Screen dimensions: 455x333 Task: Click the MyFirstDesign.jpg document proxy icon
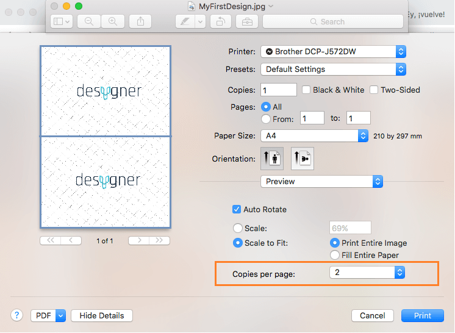192,6
